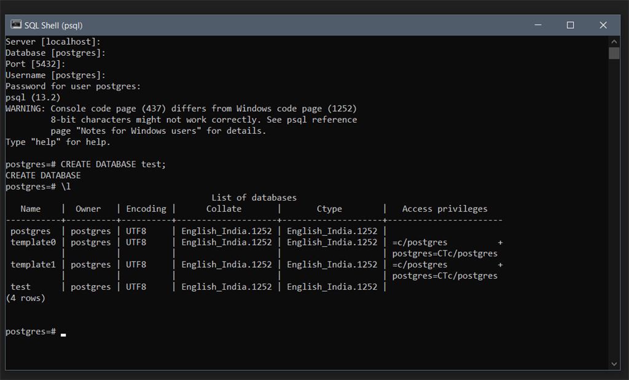Click the CREATE DATABASE test; command text
629x380 pixels.
pyautogui.click(x=113, y=165)
